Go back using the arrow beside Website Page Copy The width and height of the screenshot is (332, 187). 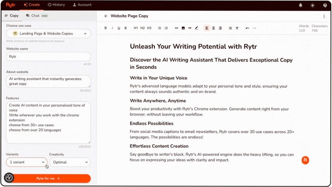(x=106, y=16)
